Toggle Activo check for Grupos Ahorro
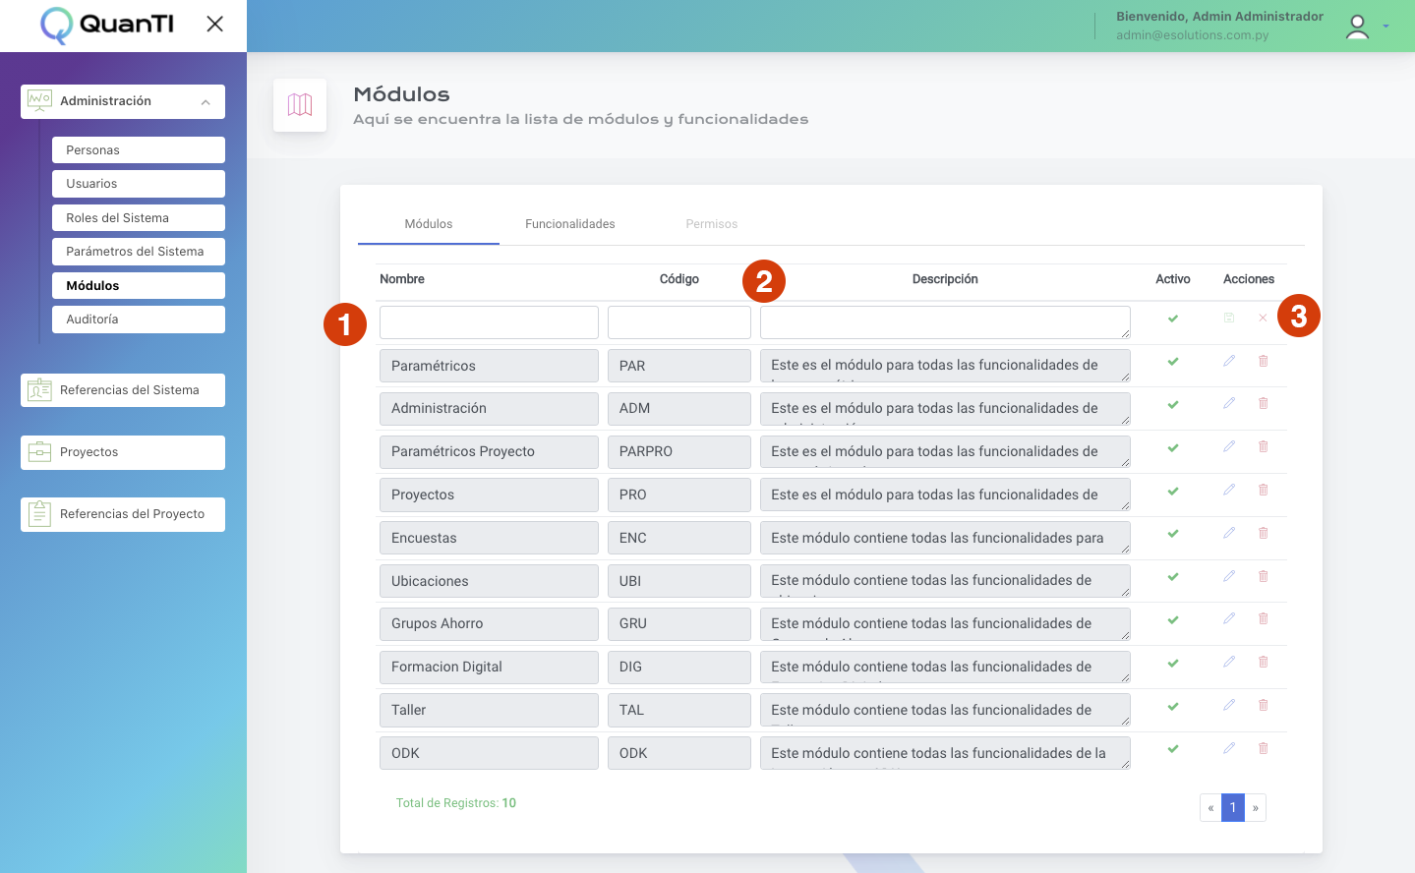This screenshot has height=873, width=1415. pyautogui.click(x=1173, y=620)
